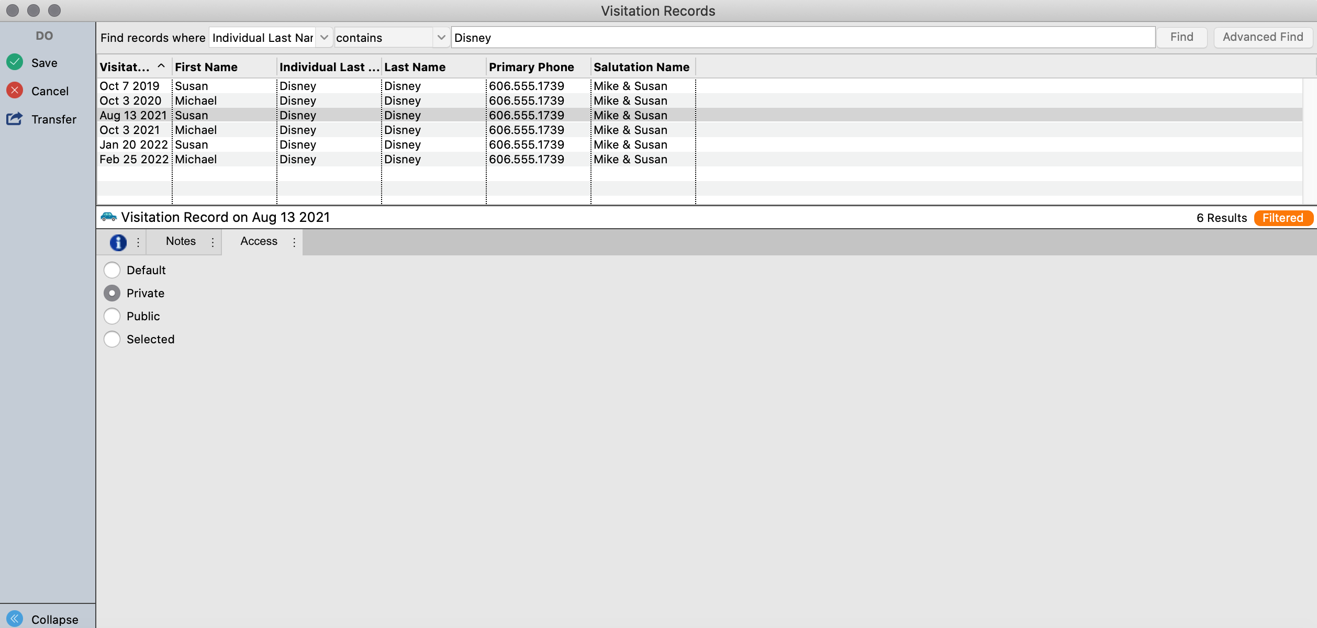Click the blue Collapse double-arrow icon
Image resolution: width=1317 pixels, height=628 pixels.
click(x=15, y=619)
